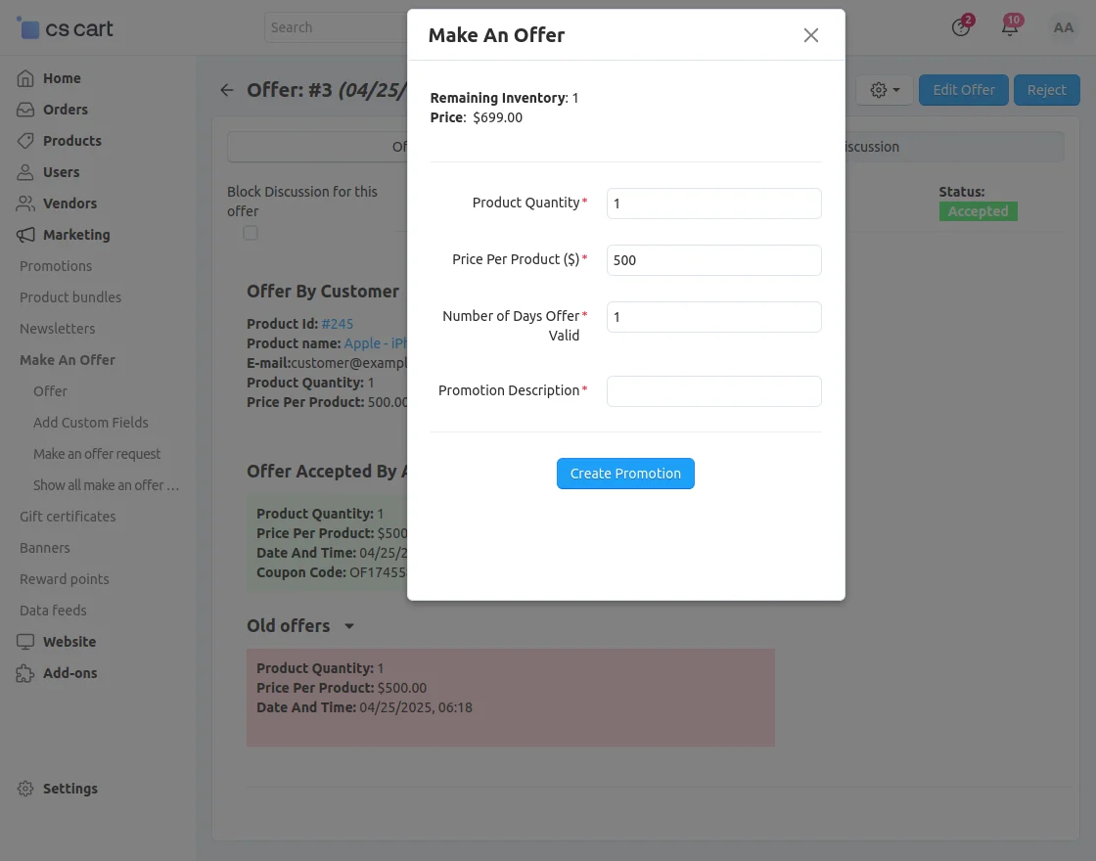Click the Create Promotion button

(x=625, y=474)
